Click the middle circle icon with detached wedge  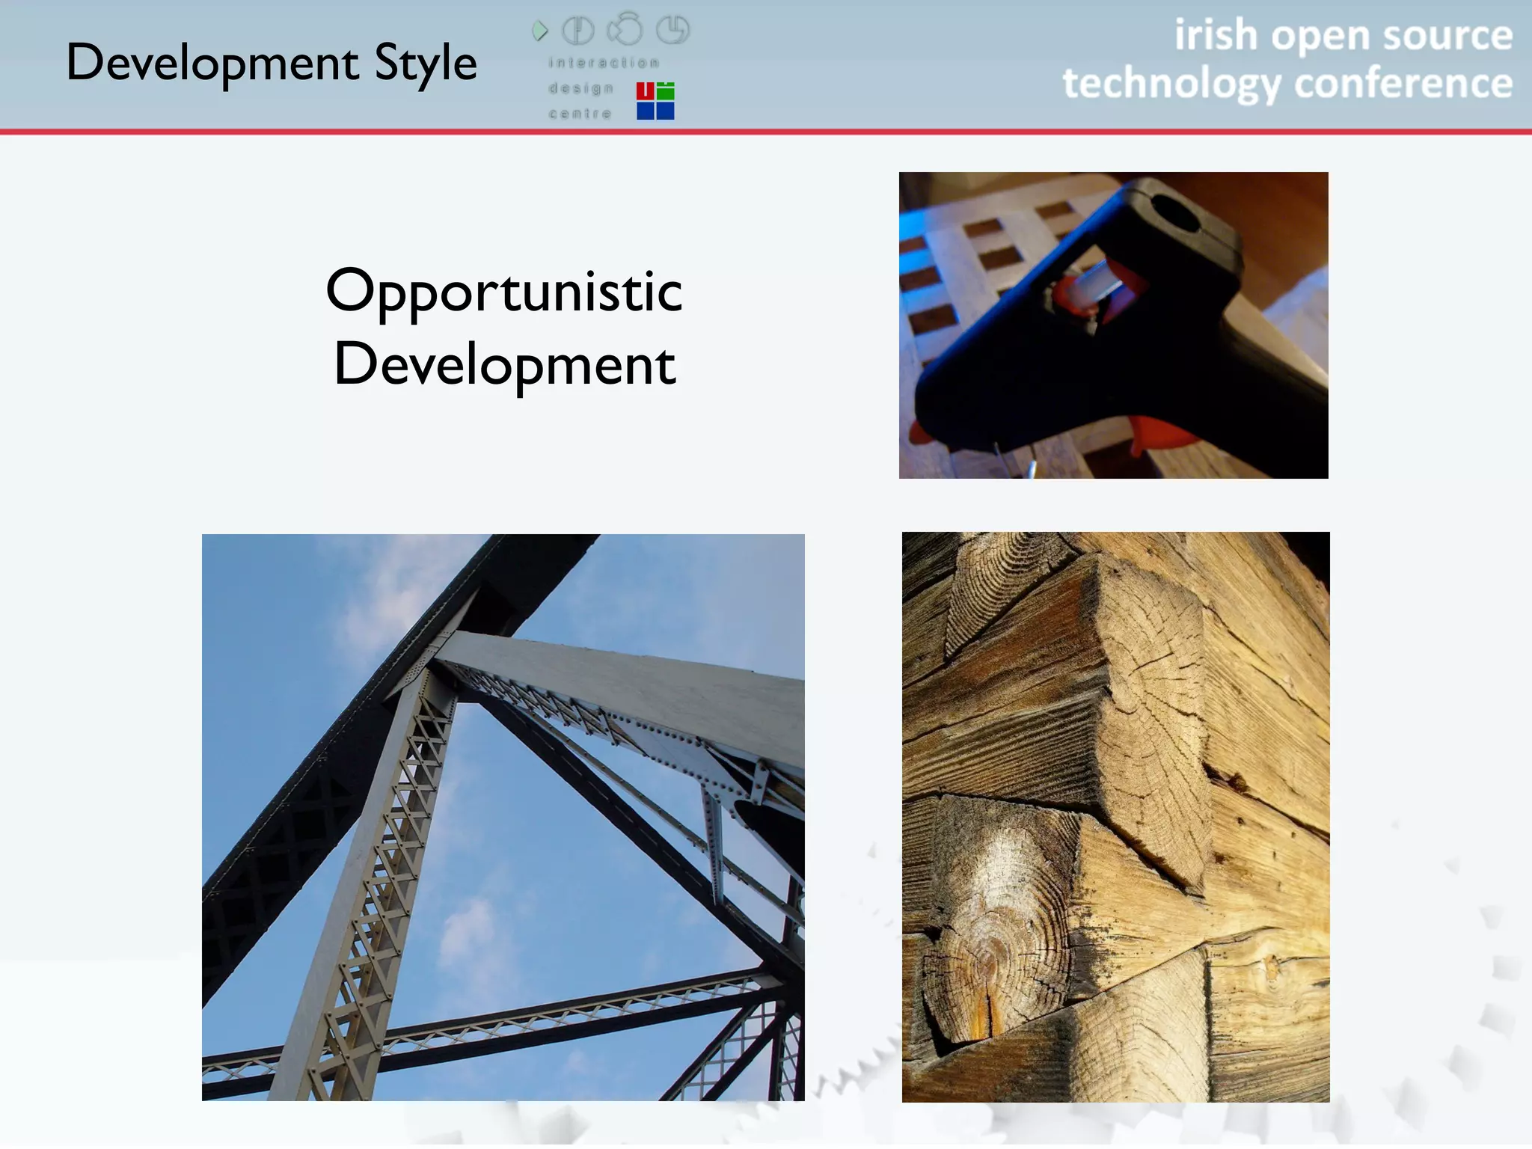(x=625, y=30)
